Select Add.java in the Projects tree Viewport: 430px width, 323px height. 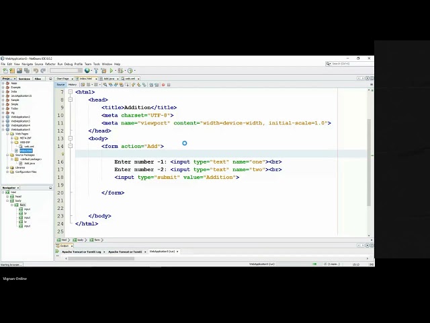coord(30,164)
